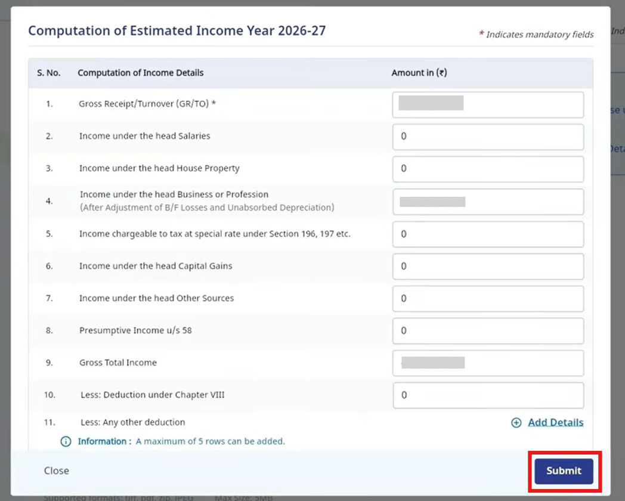Click the 'Computation of Income Details' header
The width and height of the screenshot is (625, 501).
coord(140,73)
